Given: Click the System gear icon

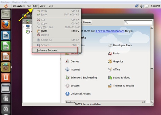Looking at the screenshot, I should tap(67, 86).
